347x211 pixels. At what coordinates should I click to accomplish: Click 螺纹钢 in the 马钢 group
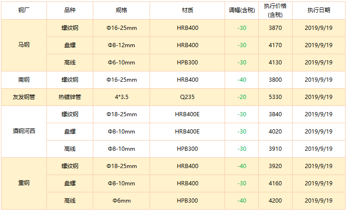70,28
